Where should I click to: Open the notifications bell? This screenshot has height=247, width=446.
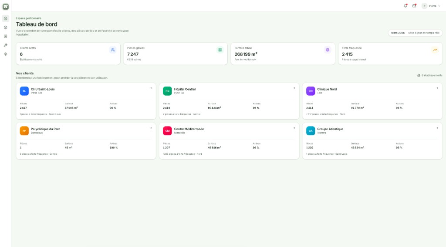pos(405,6)
